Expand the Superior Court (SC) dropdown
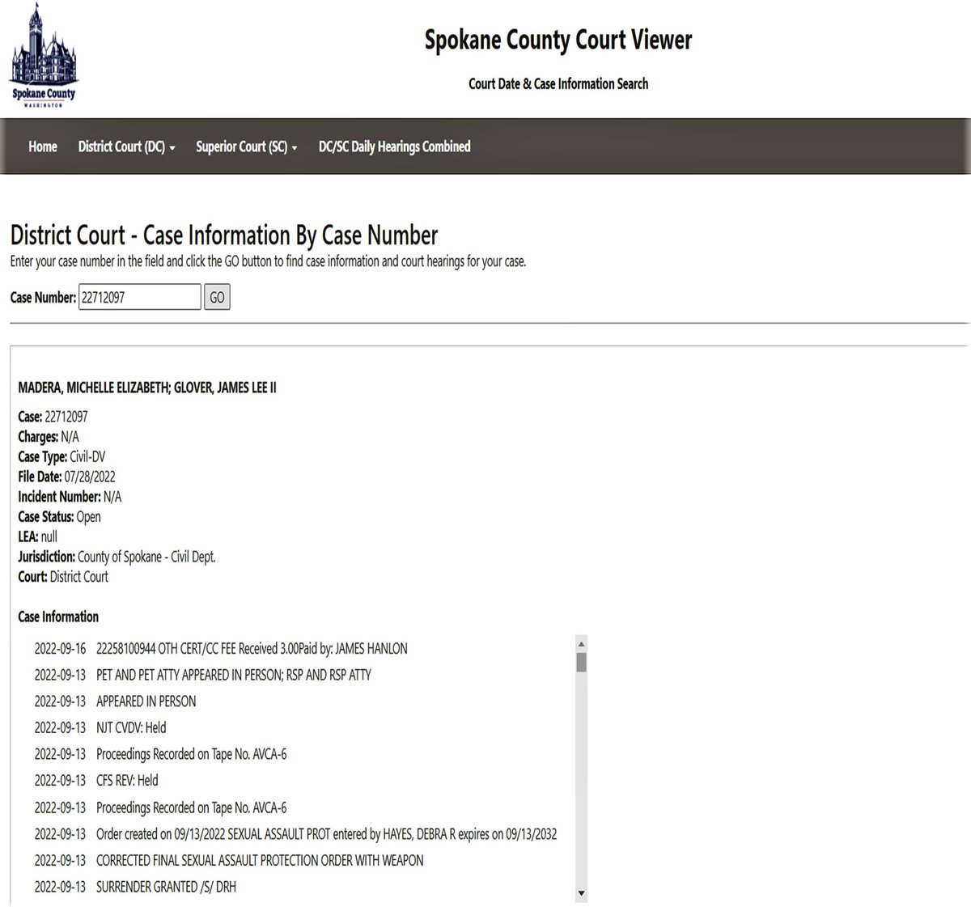971x907 pixels. [x=247, y=146]
